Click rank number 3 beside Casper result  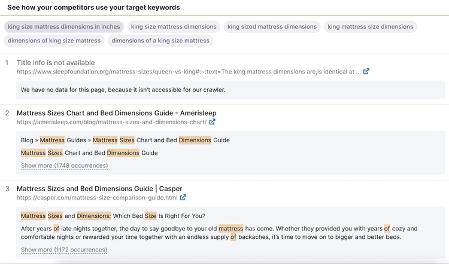click(x=7, y=189)
